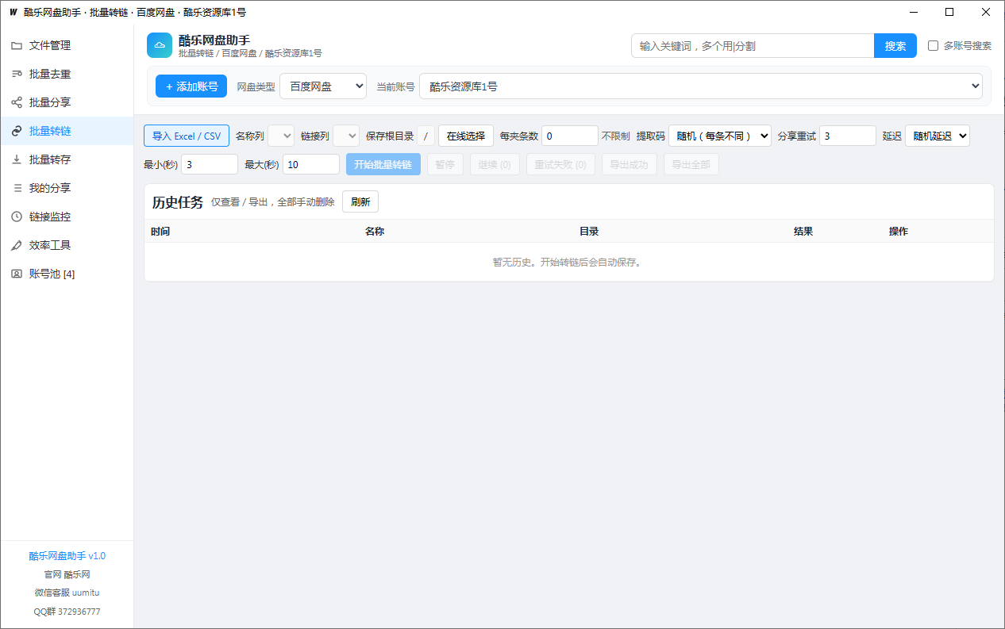
Task: Click the pen icon beside 效率工具
Action: pyautogui.click(x=17, y=245)
